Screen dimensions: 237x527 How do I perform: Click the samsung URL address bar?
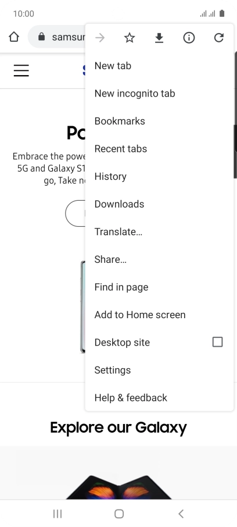coord(57,37)
